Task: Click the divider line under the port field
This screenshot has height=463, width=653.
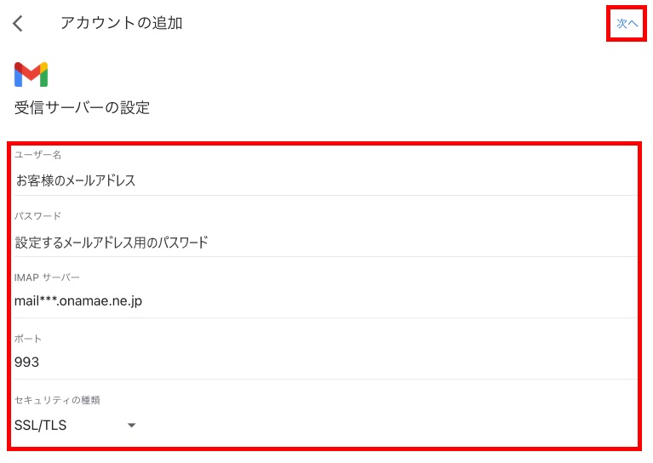Action: tap(325, 379)
